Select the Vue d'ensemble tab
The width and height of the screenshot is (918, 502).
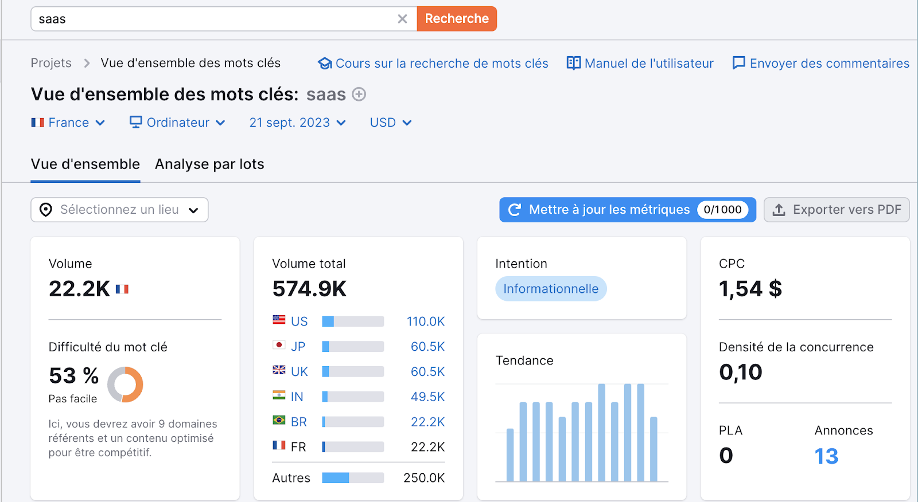(x=85, y=164)
